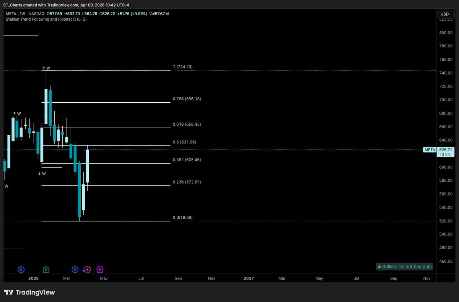Click the 640.00 price axis label
The image size is (459, 302).
click(446, 140)
